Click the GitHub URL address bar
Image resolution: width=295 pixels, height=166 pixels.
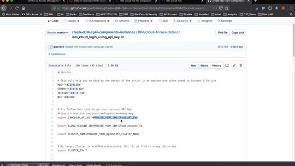pyautogui.click(x=134, y=8)
